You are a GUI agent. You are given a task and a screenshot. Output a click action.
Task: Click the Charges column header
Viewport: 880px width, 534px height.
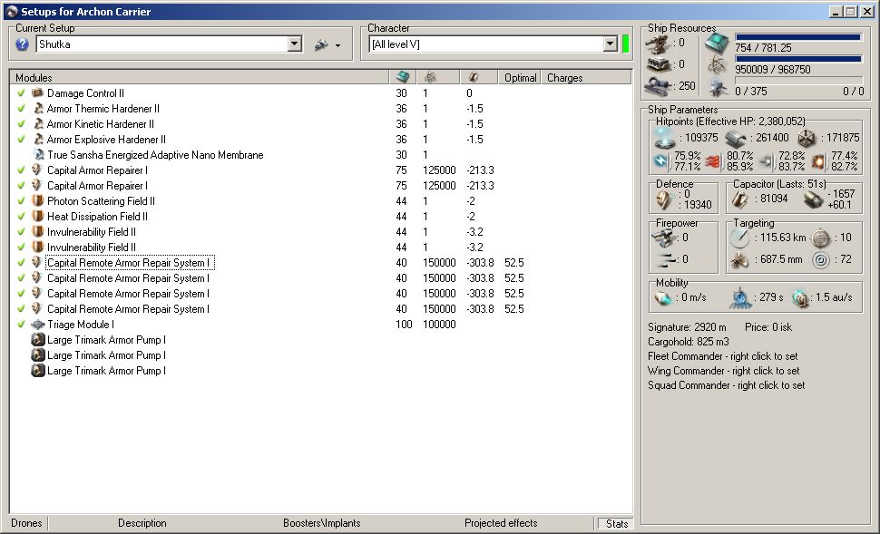click(x=586, y=77)
